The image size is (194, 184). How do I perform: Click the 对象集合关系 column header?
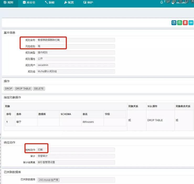(x=184, y=106)
